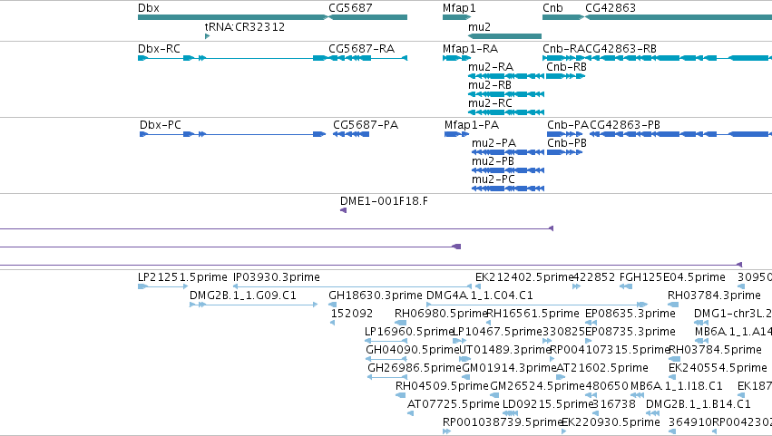Select the GM26524.5prime EST
The width and height of the screenshot is (772, 436).
point(494,396)
